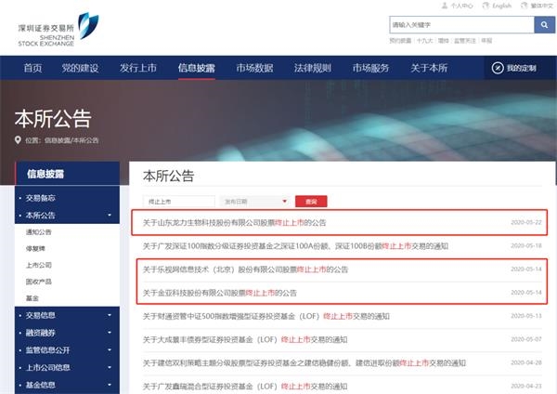Open 乐视网信息技术 终止上市 announcement
This screenshot has height=394, width=557.
point(245,269)
